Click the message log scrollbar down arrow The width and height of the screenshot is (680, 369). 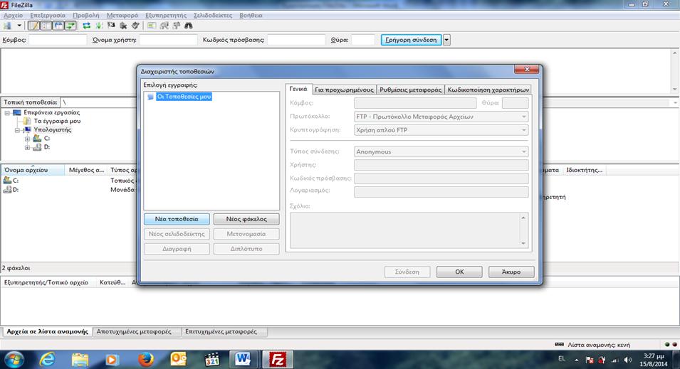tap(675, 89)
